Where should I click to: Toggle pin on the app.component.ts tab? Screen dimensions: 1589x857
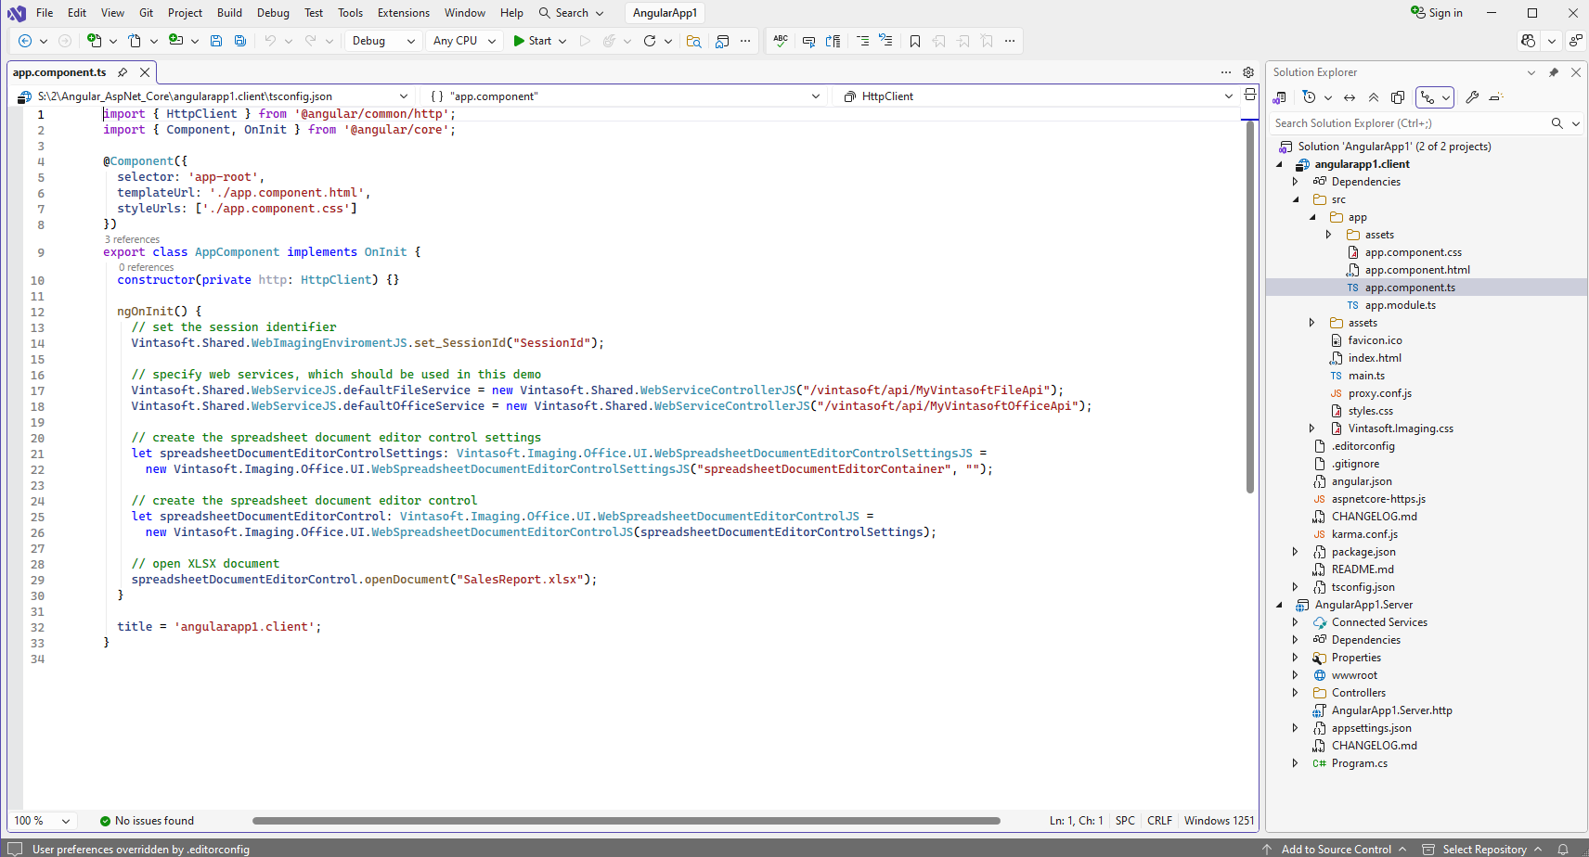tap(123, 72)
